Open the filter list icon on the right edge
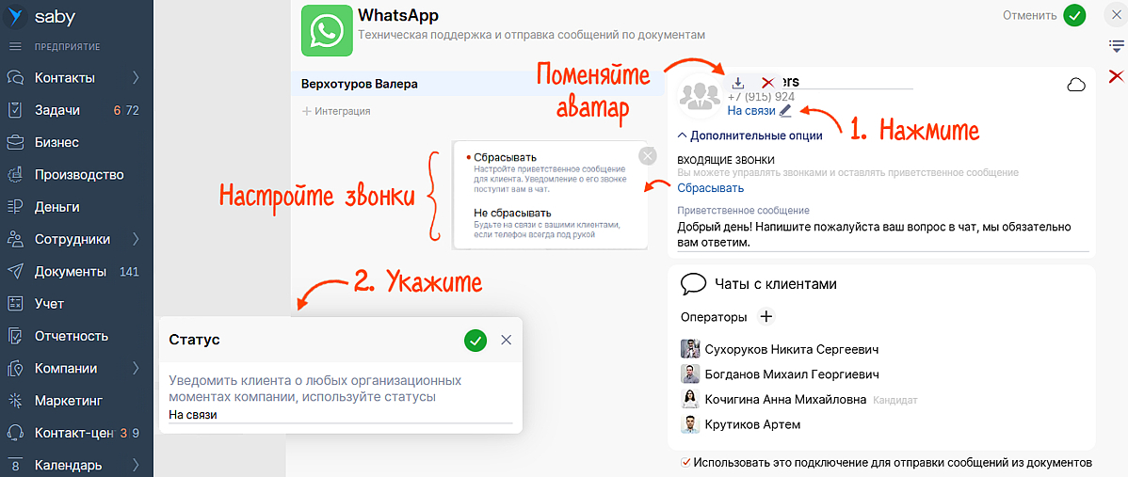Viewport: 1128px width, 477px height. 1116,45
